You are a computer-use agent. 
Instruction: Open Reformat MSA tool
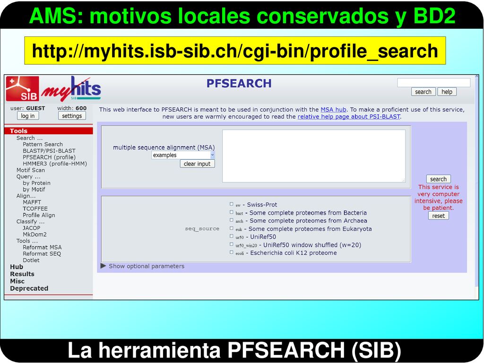(42, 247)
